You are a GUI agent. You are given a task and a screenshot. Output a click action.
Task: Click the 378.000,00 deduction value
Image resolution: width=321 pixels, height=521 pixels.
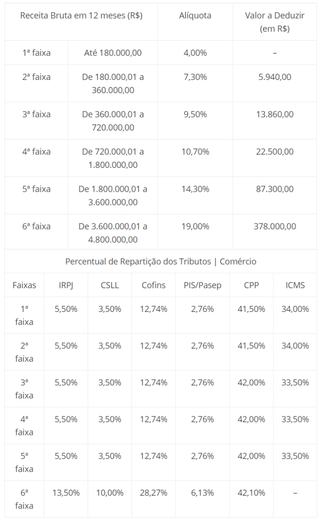point(275,226)
